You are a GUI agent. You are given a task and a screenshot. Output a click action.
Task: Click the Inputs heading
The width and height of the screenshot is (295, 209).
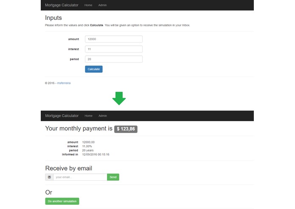[53, 18]
